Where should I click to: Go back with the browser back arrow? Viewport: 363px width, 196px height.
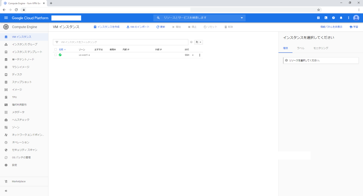(x=4, y=10)
